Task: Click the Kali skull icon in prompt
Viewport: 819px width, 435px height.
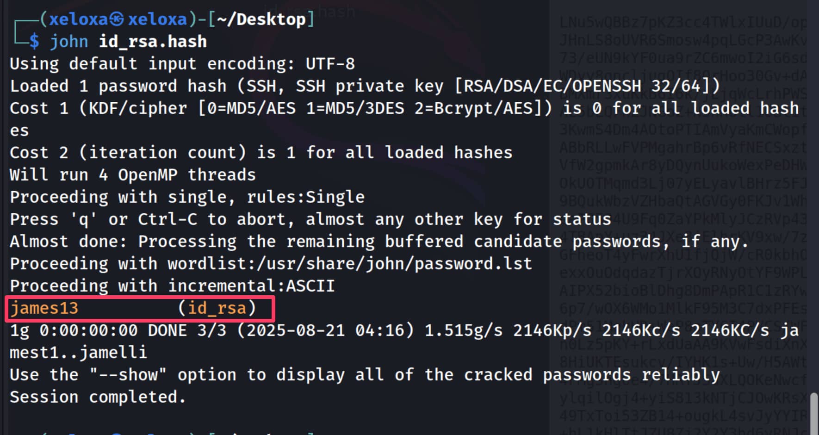Action: pos(118,19)
